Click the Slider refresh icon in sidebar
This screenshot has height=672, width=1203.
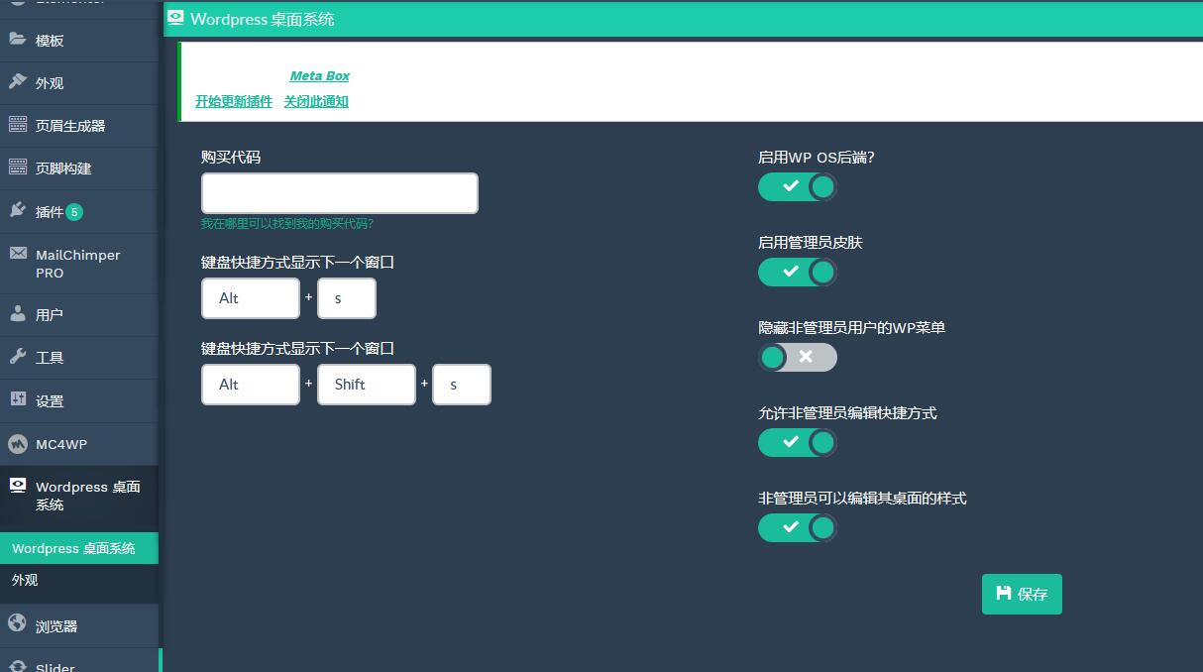[18, 667]
